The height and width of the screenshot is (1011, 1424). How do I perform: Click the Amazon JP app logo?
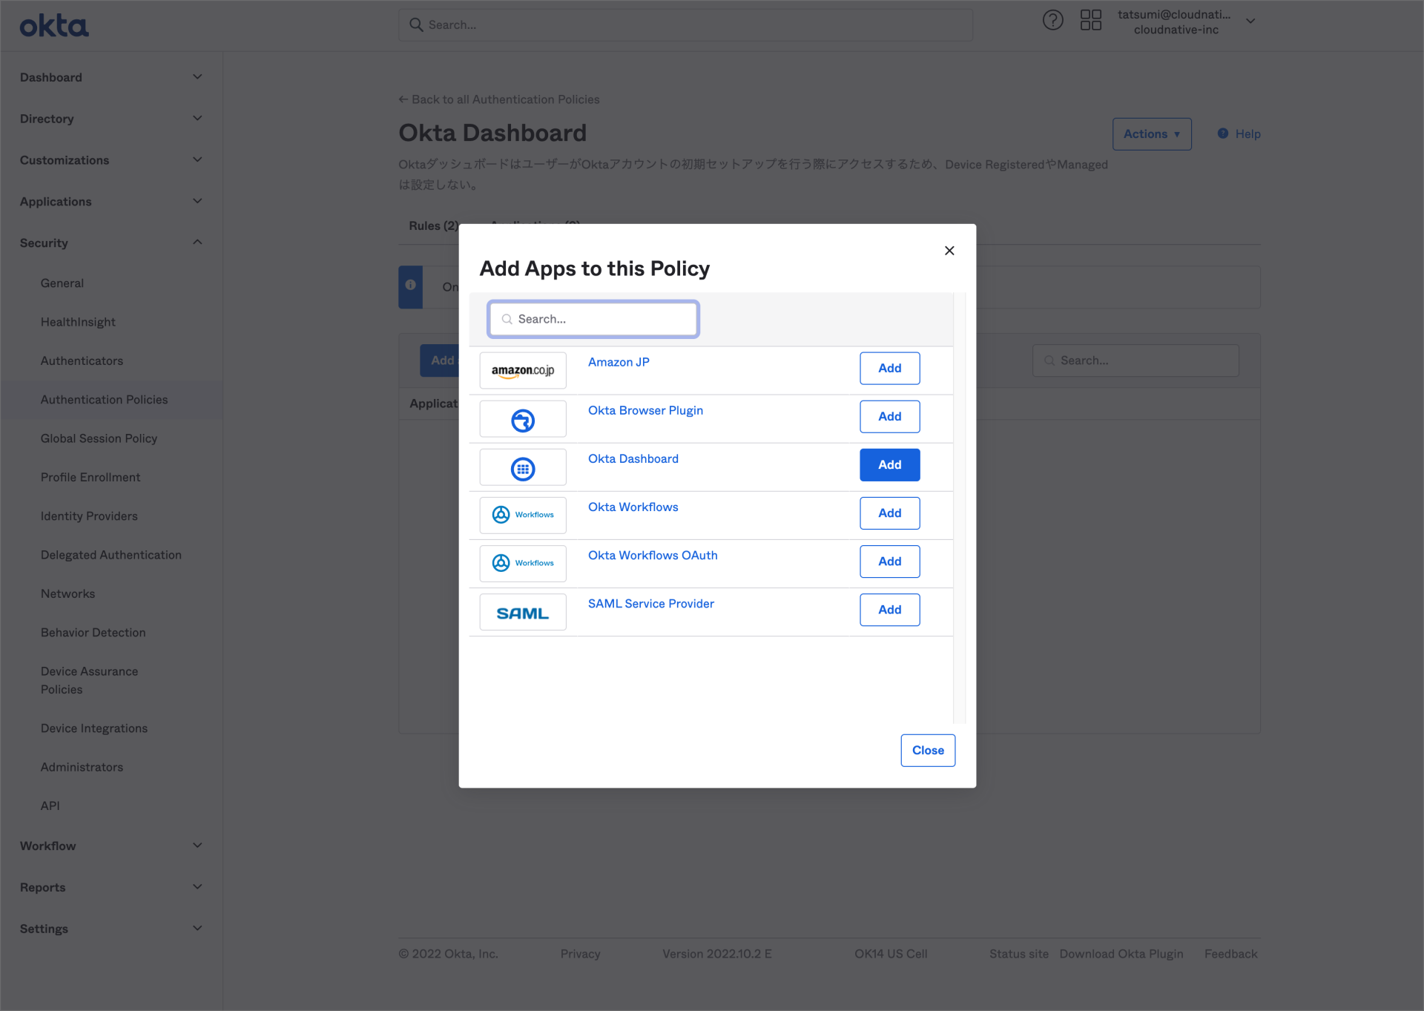pyautogui.click(x=522, y=369)
